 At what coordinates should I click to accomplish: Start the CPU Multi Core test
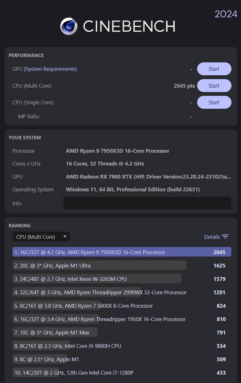click(214, 86)
